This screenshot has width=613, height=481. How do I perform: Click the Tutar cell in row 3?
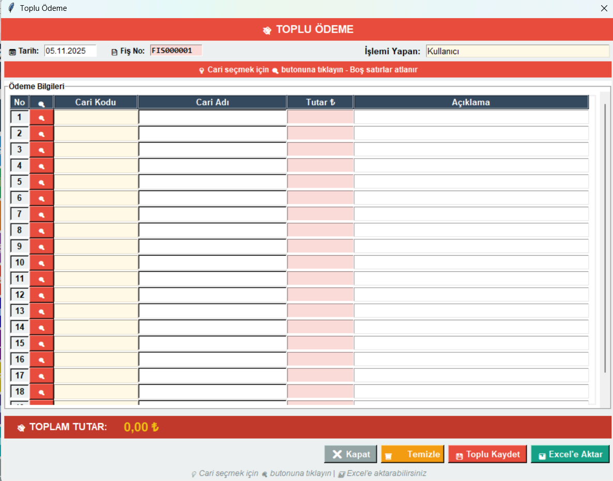(320, 150)
